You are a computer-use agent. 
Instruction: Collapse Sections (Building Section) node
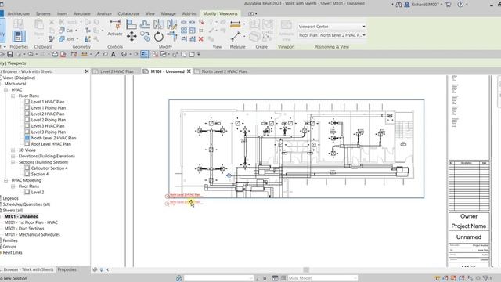click(x=13, y=162)
